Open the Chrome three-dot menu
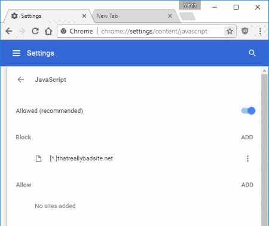Image resolution: width=269 pixels, height=226 pixels. click(260, 31)
